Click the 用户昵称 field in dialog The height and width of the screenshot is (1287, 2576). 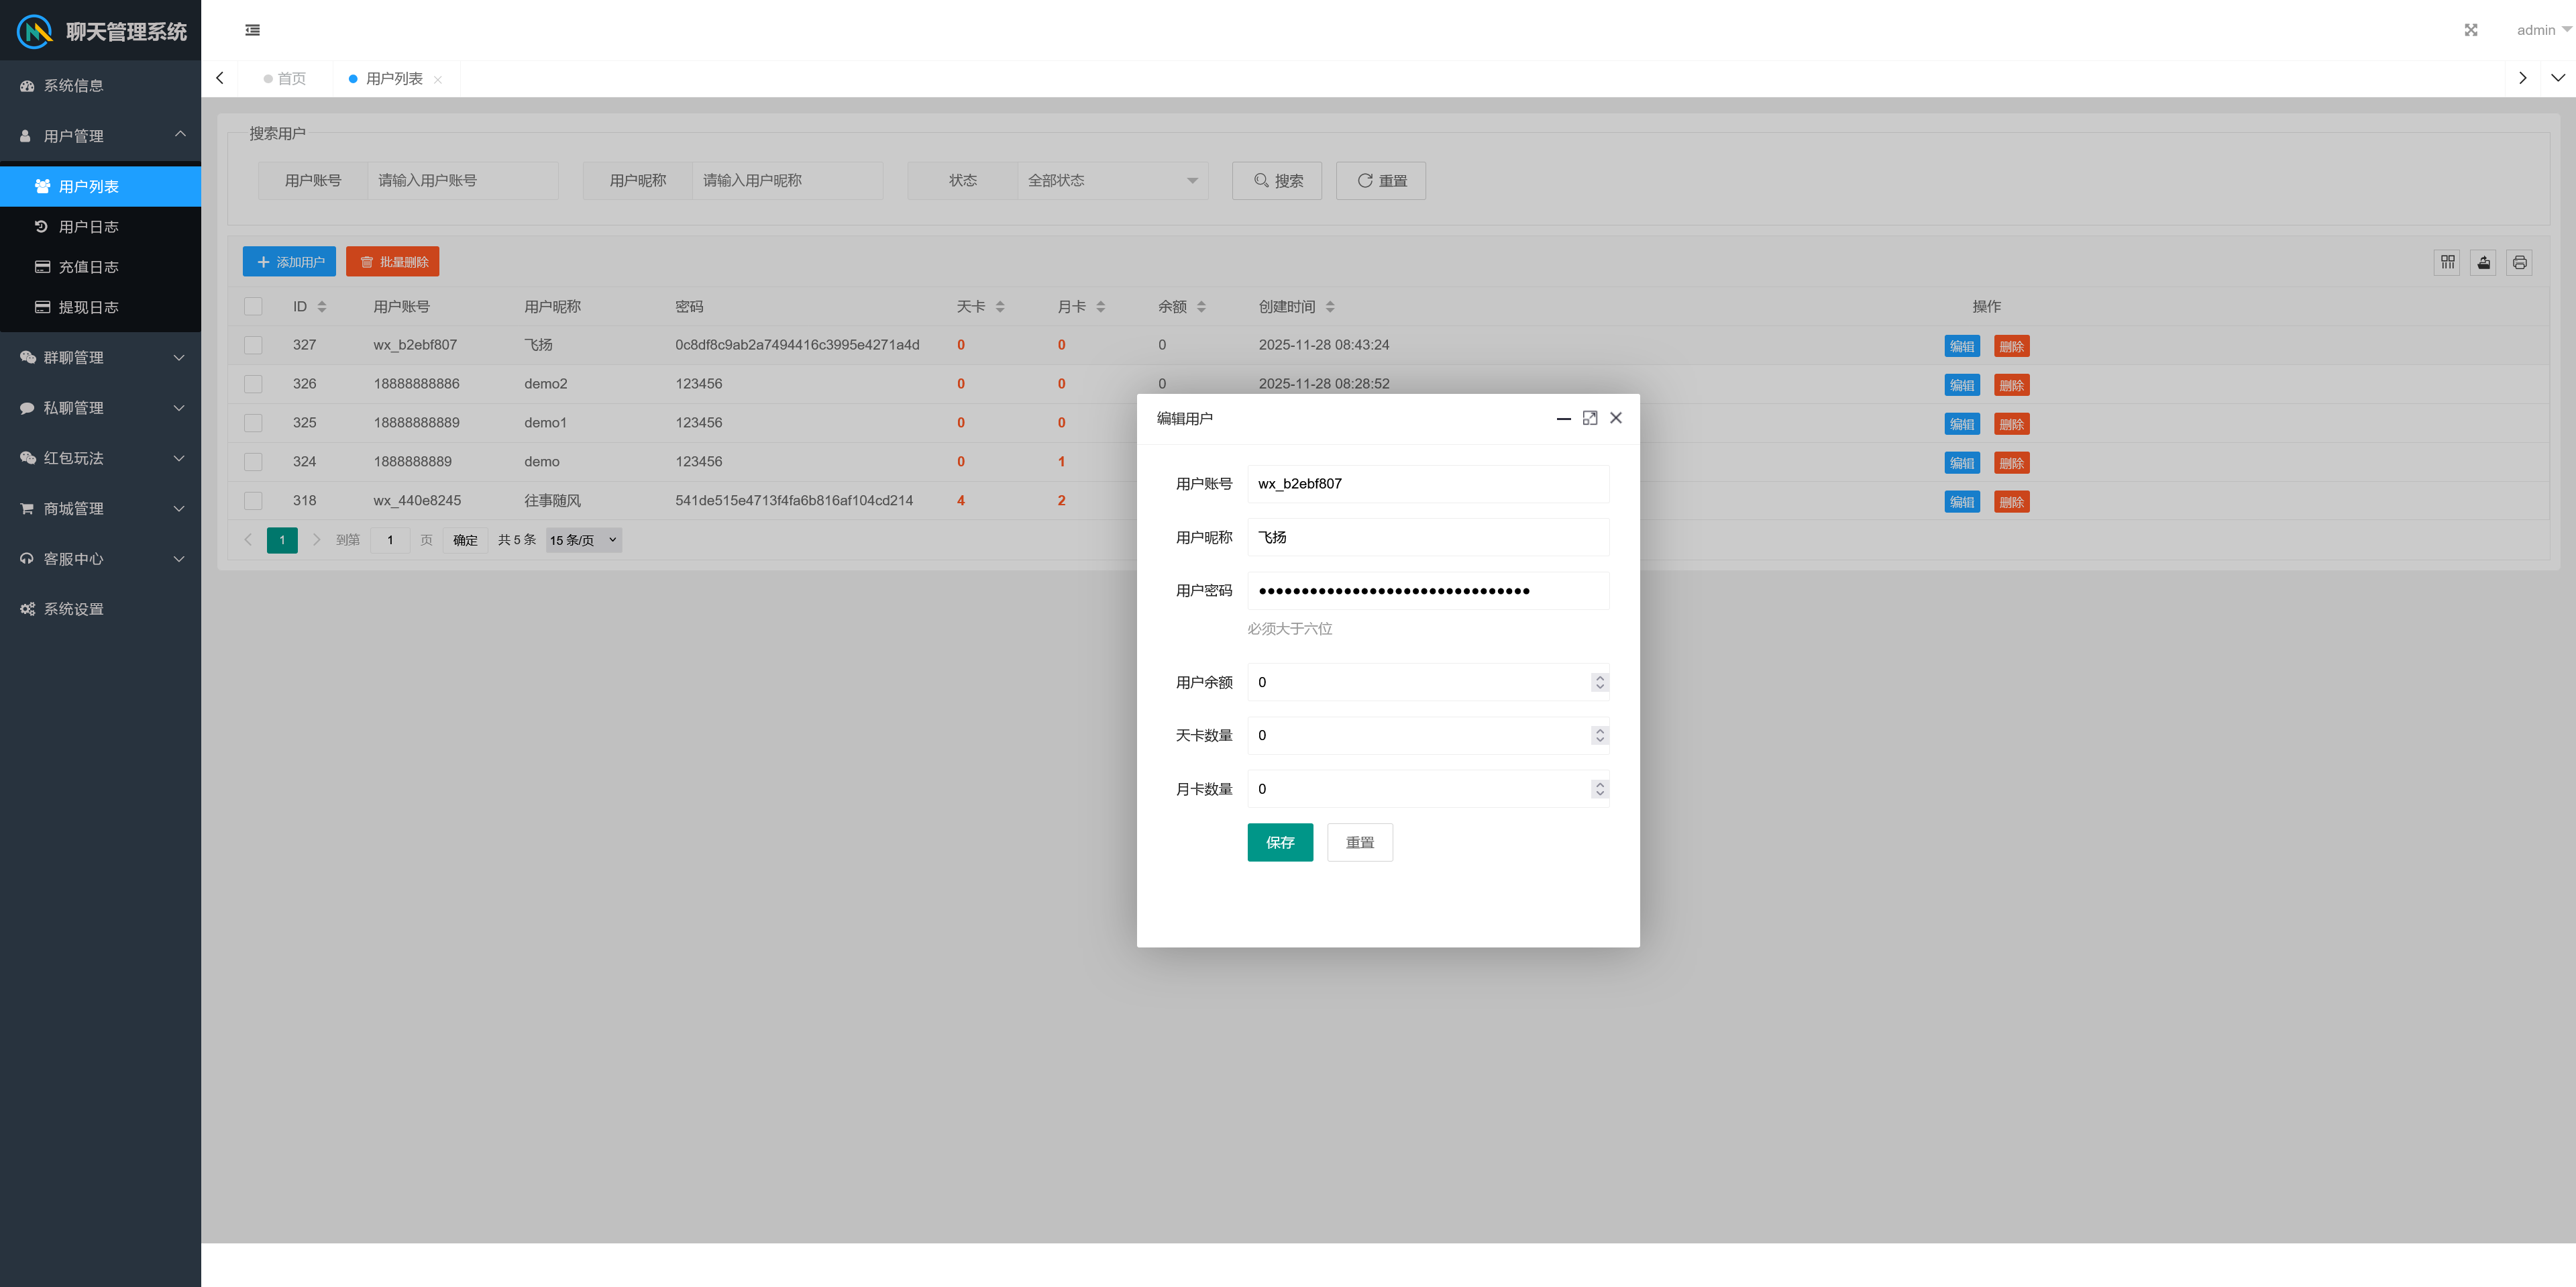point(1427,537)
